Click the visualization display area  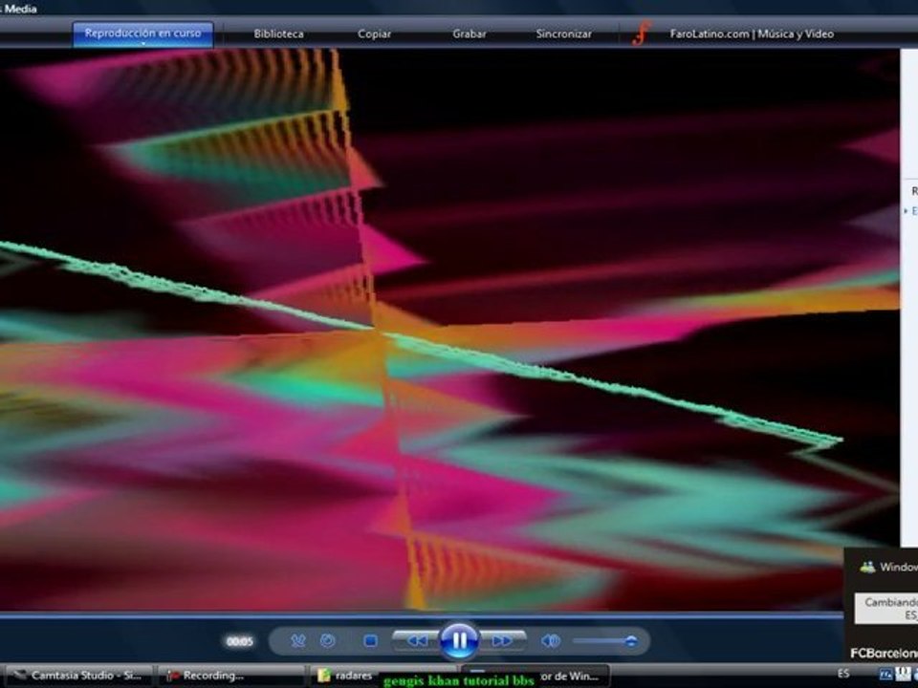pyautogui.click(x=449, y=330)
